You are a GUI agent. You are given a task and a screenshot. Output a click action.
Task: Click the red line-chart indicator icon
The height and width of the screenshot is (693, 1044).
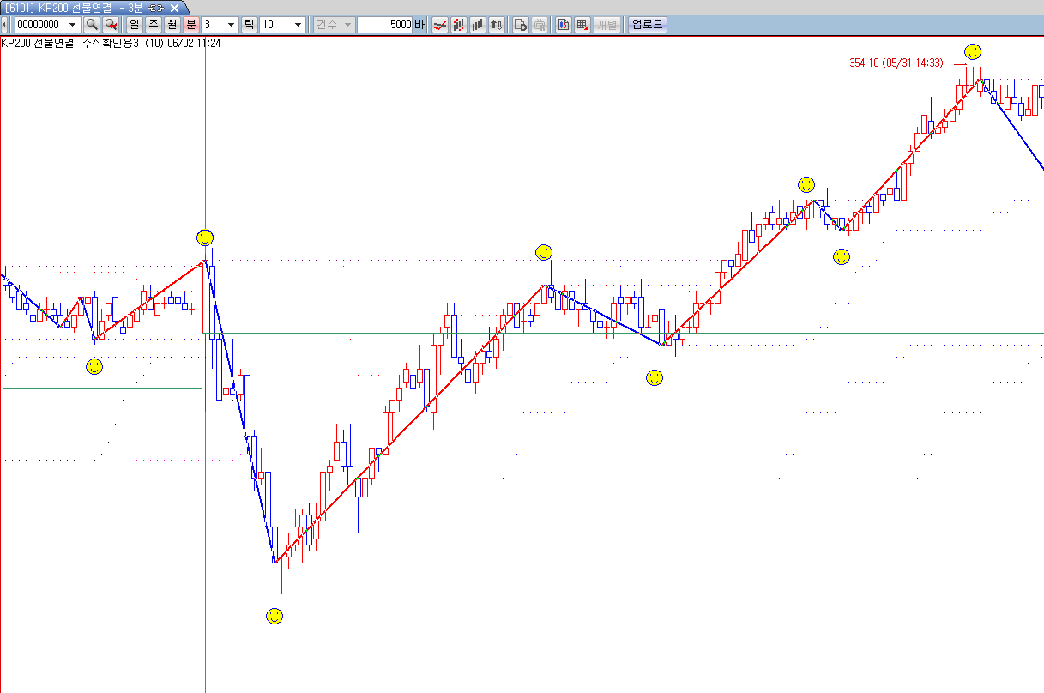(x=439, y=25)
